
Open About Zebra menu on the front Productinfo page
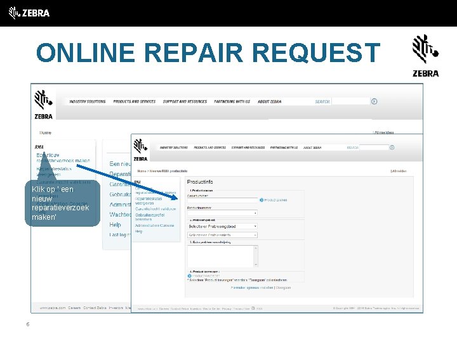click(x=312, y=148)
